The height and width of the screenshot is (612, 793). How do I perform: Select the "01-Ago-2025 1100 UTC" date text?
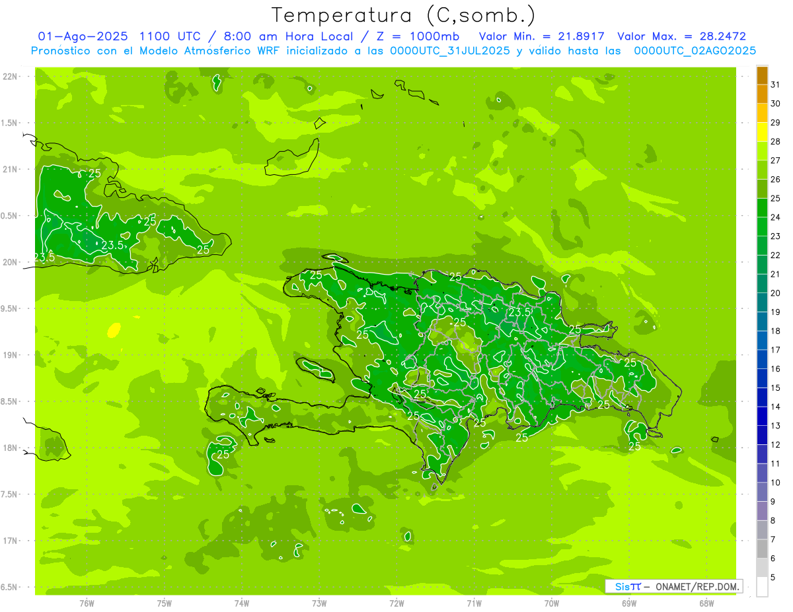pos(120,37)
